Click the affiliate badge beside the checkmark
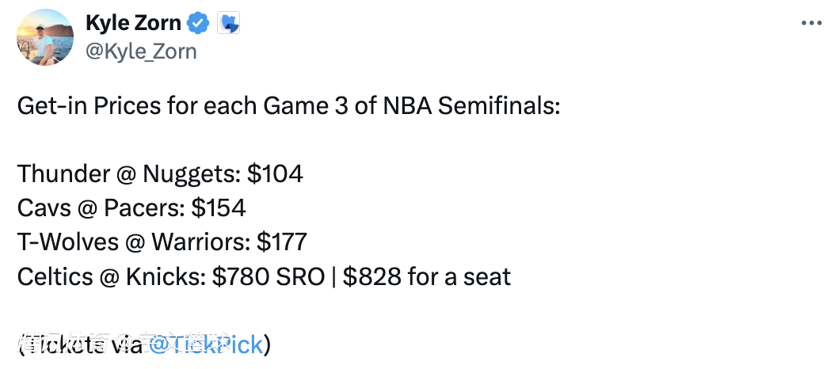The height and width of the screenshot is (369, 838). pyautogui.click(x=228, y=24)
